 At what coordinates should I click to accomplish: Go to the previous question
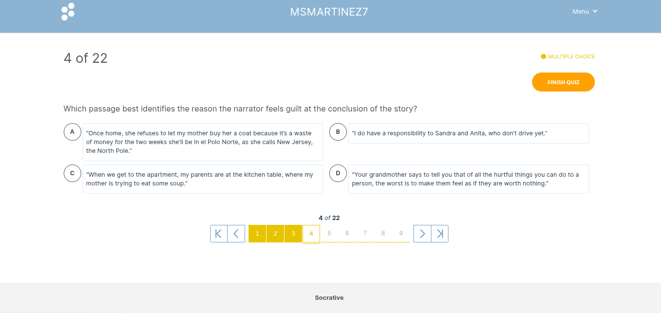(236, 234)
